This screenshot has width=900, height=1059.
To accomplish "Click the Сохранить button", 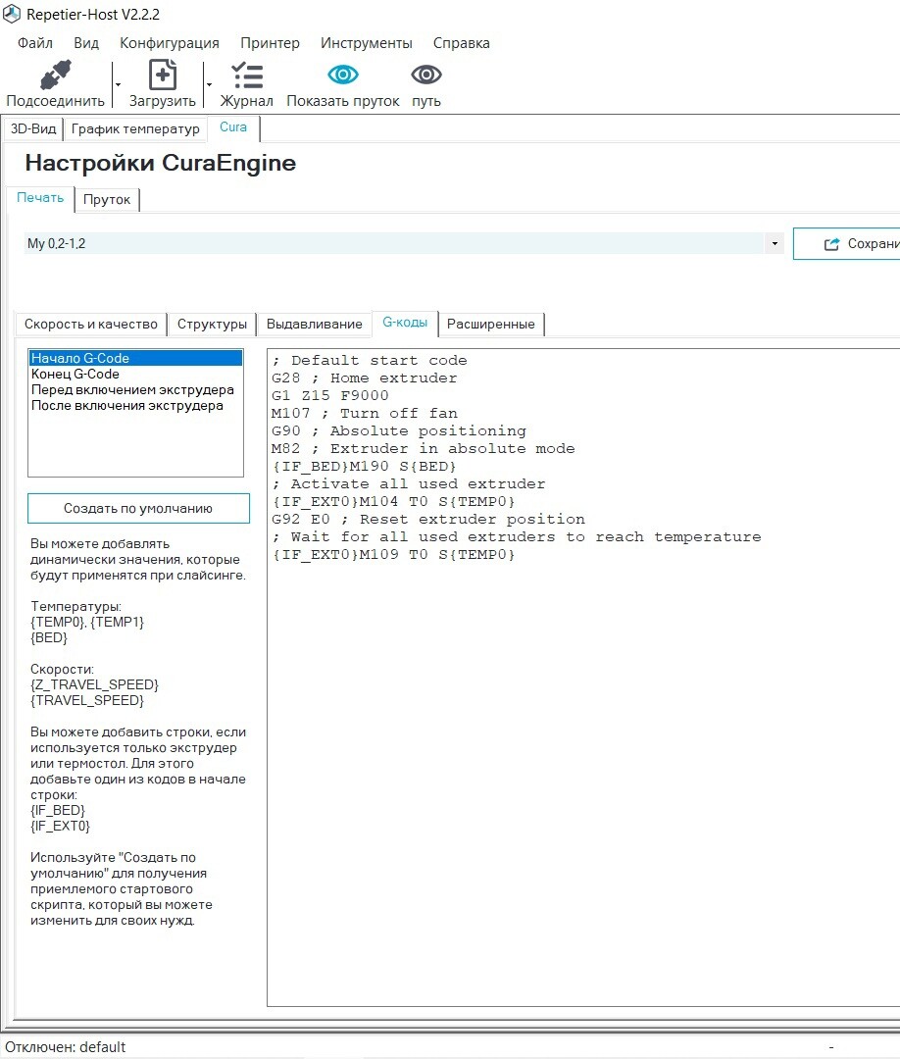I will coord(847,244).
